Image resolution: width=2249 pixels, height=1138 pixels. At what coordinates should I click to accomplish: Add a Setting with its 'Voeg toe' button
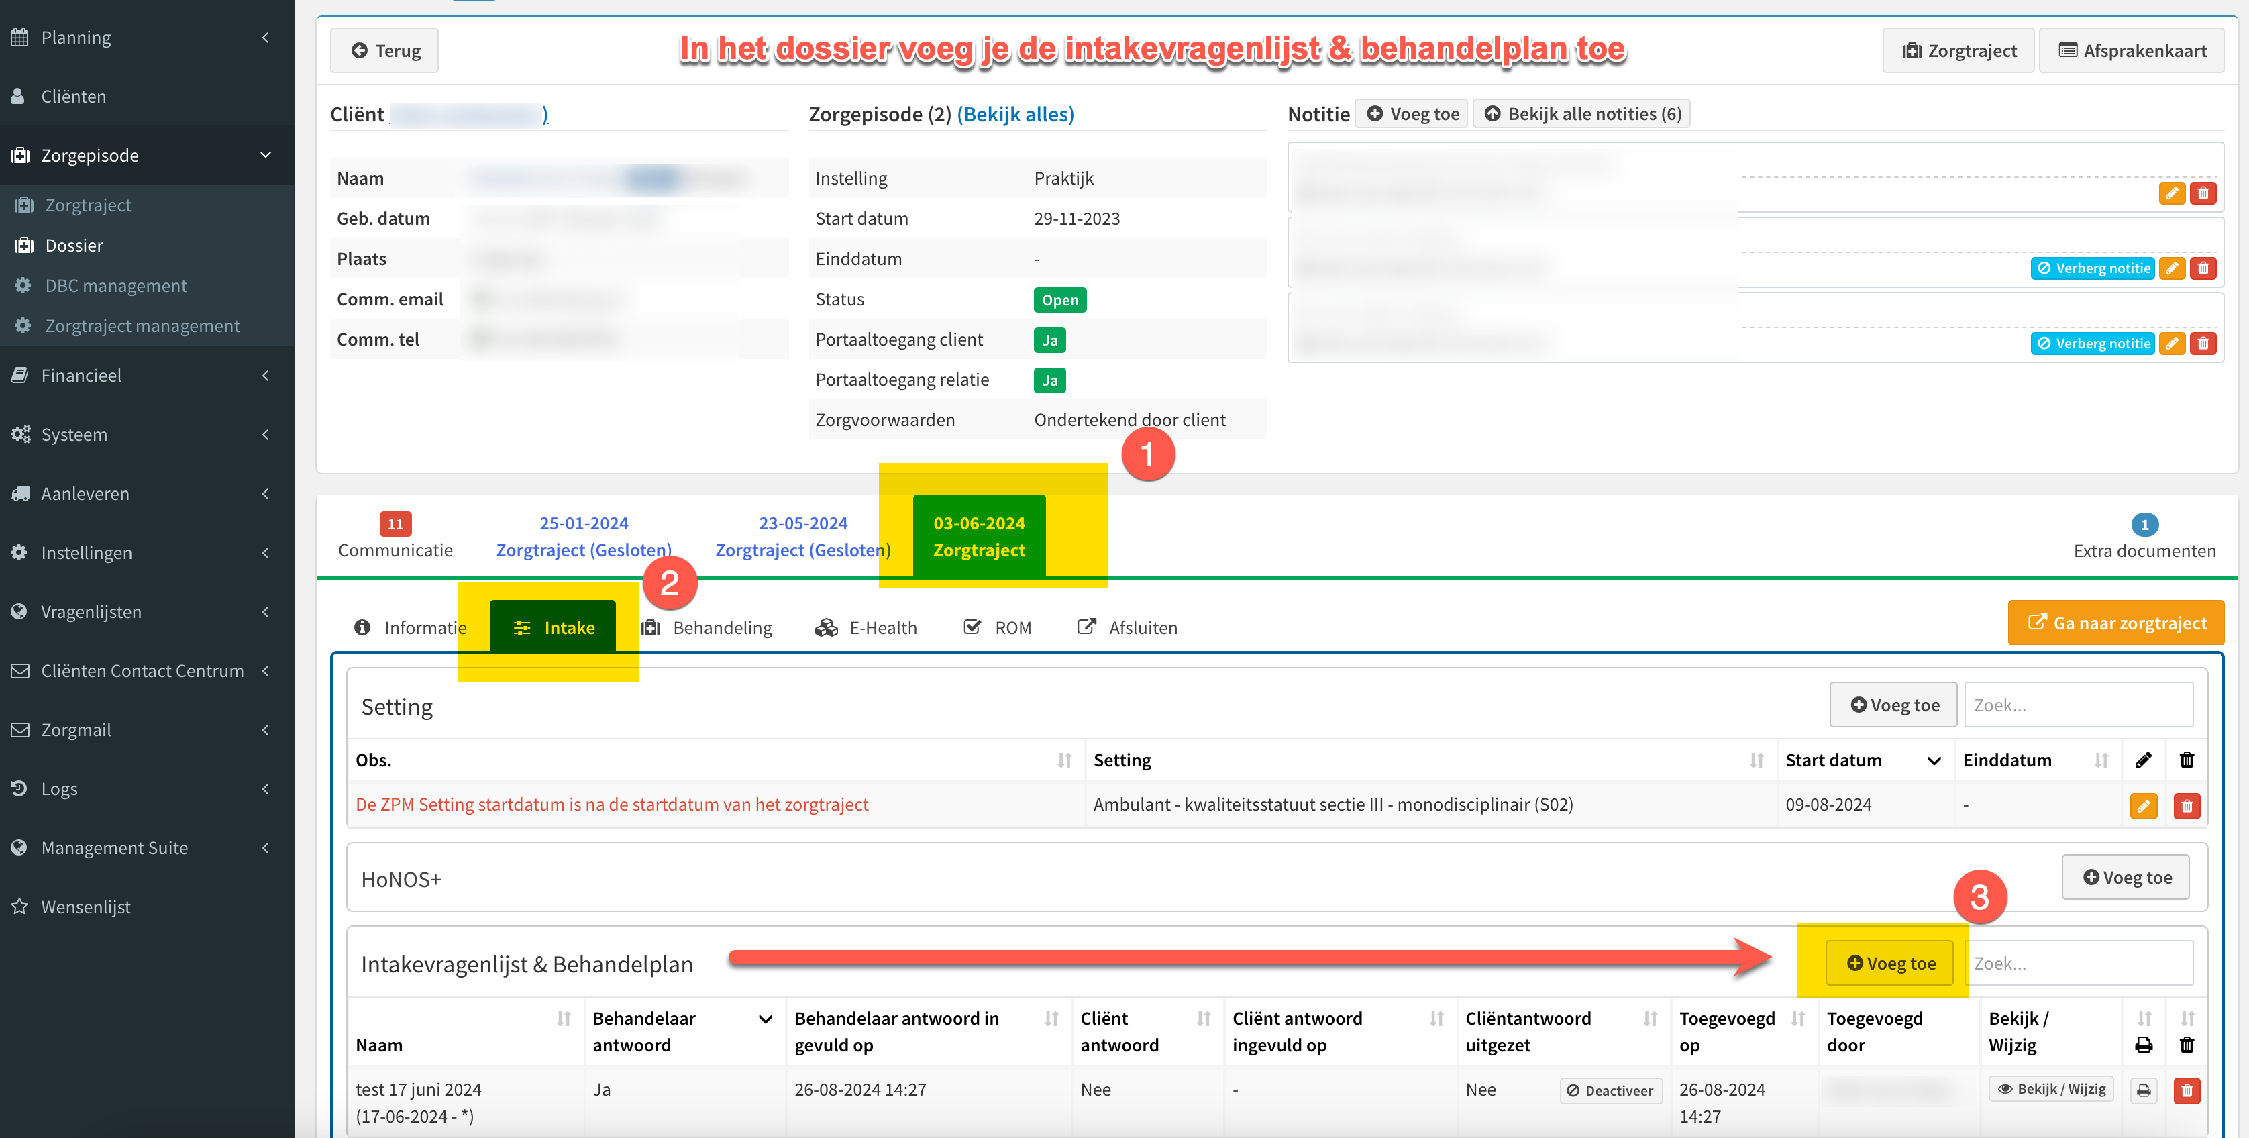[1893, 705]
